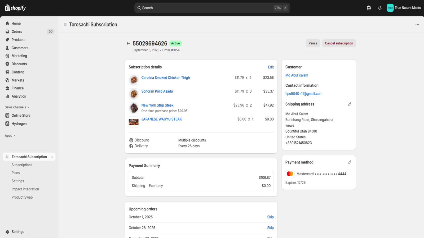Open the notifications bell
Viewport: 424px width, 238px height.
pyautogui.click(x=380, y=8)
